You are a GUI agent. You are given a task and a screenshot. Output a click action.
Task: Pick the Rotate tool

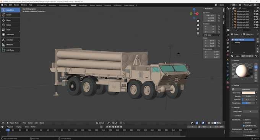10,25
